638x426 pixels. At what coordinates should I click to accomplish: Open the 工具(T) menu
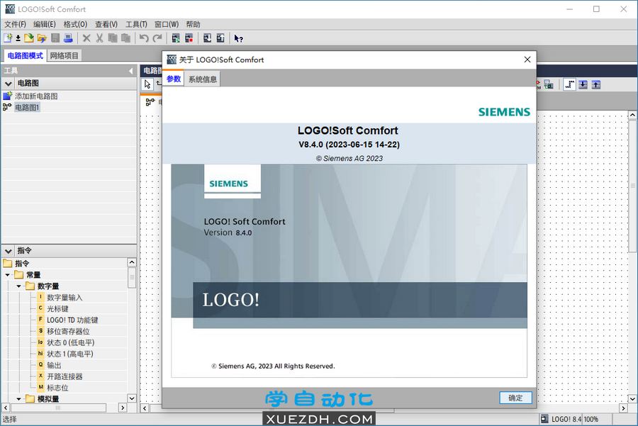pos(136,24)
